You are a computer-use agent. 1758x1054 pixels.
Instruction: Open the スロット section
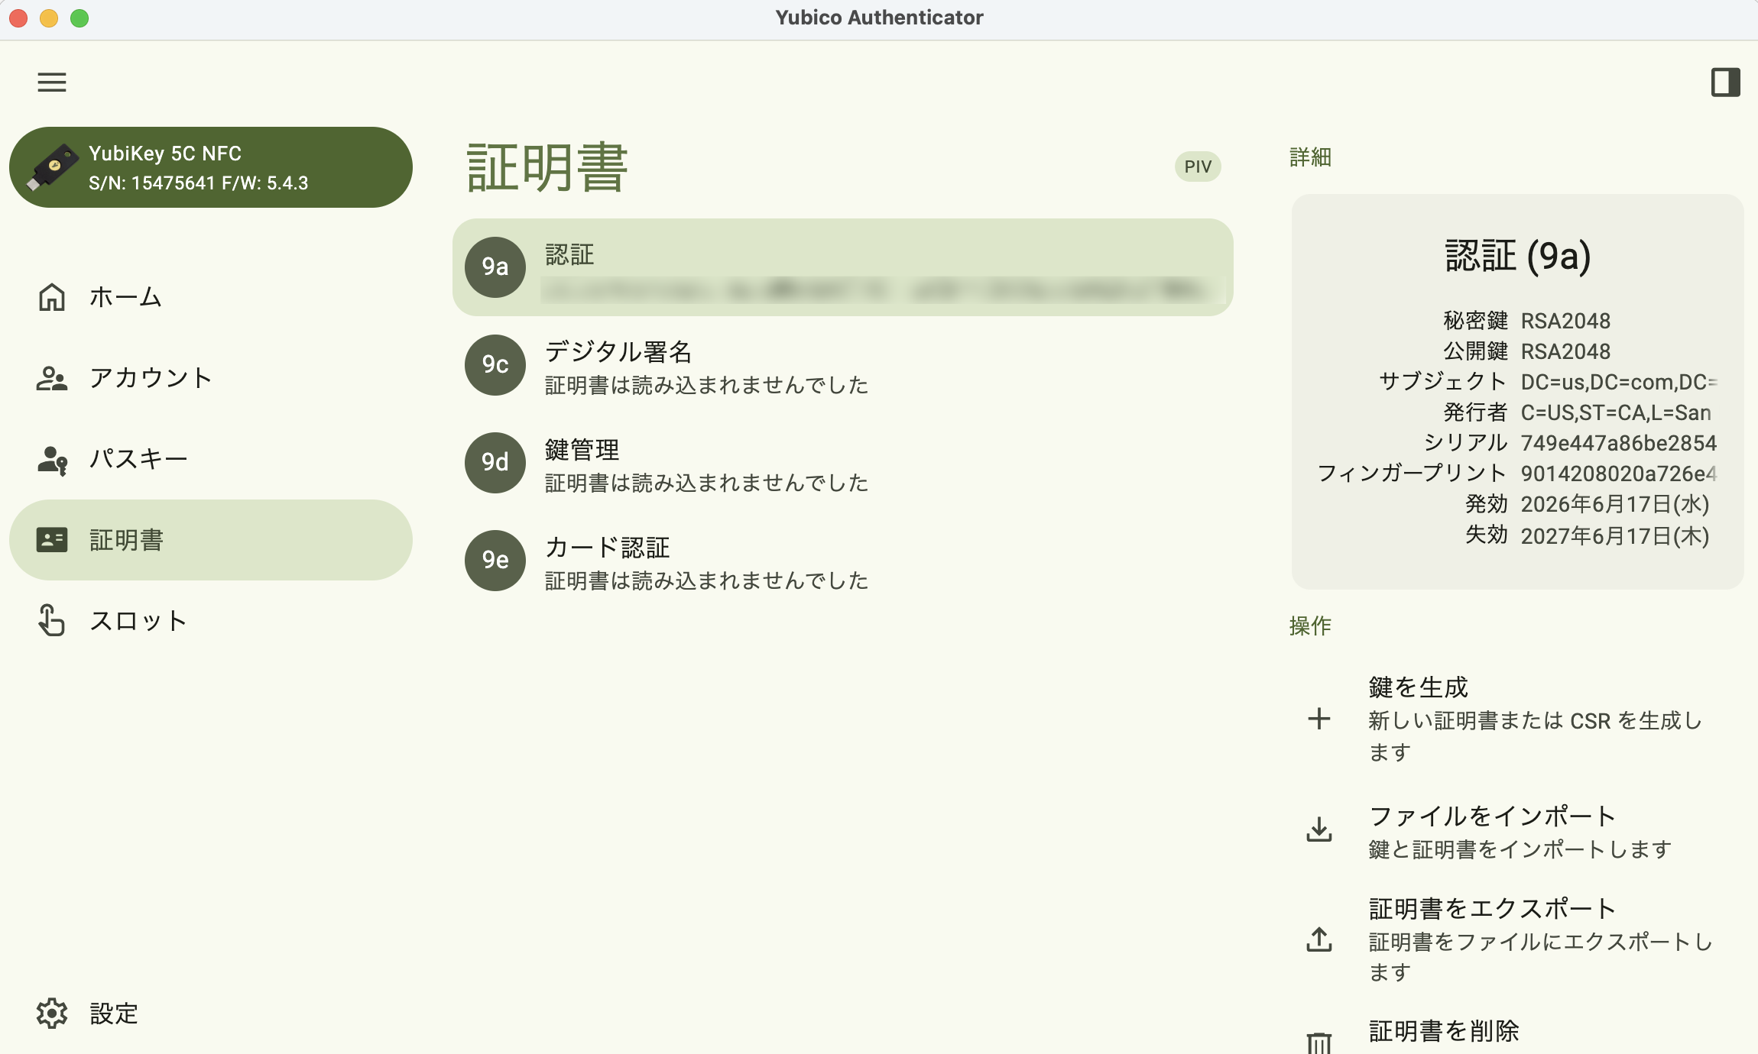click(x=211, y=621)
